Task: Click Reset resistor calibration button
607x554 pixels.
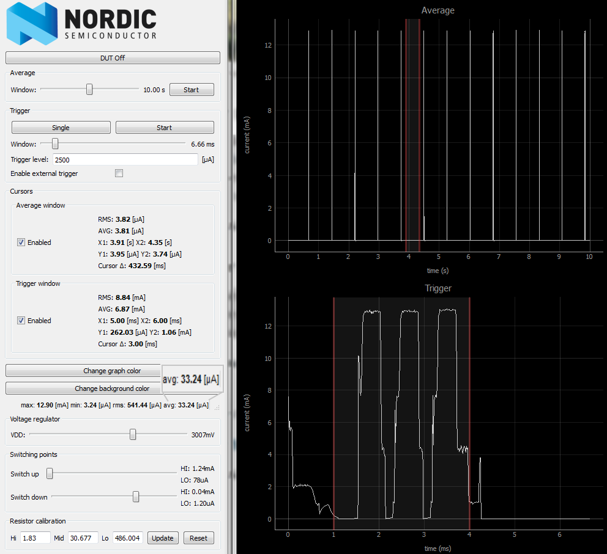Action: point(199,538)
